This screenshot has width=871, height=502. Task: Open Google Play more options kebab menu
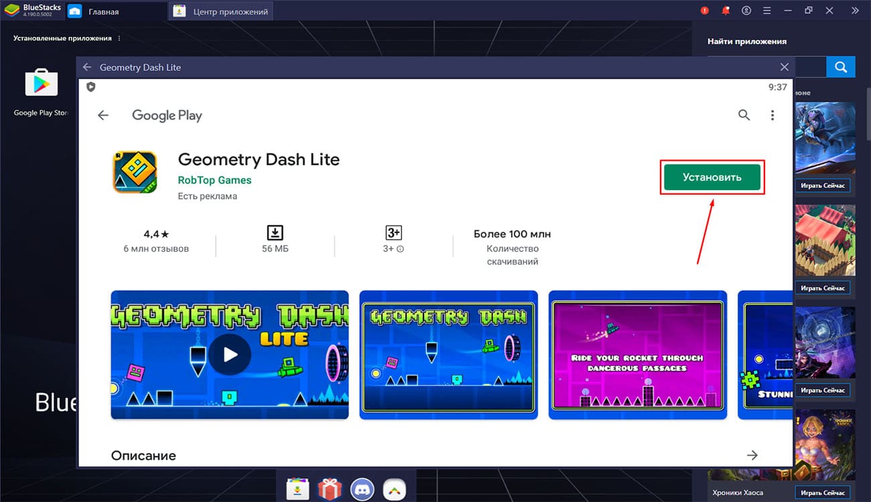click(x=772, y=115)
